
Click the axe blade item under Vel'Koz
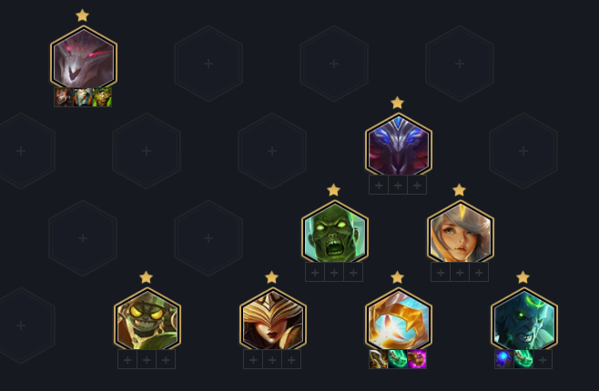(379, 359)
